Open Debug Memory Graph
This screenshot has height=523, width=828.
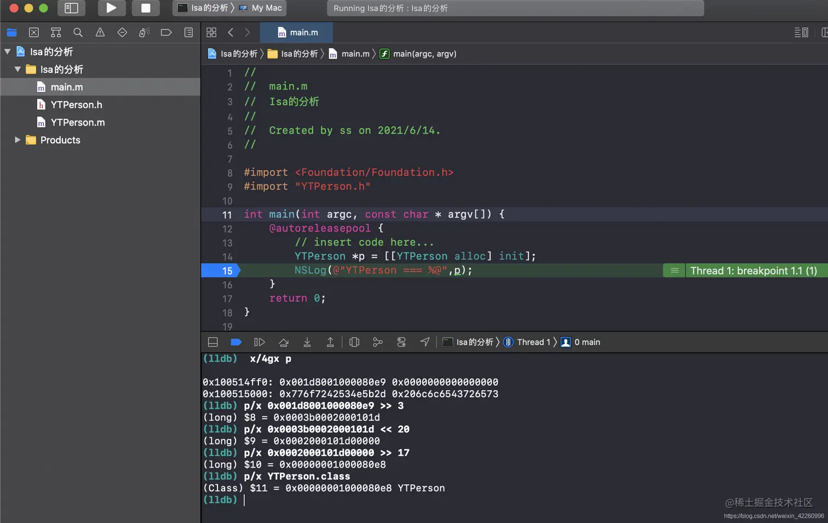377,342
